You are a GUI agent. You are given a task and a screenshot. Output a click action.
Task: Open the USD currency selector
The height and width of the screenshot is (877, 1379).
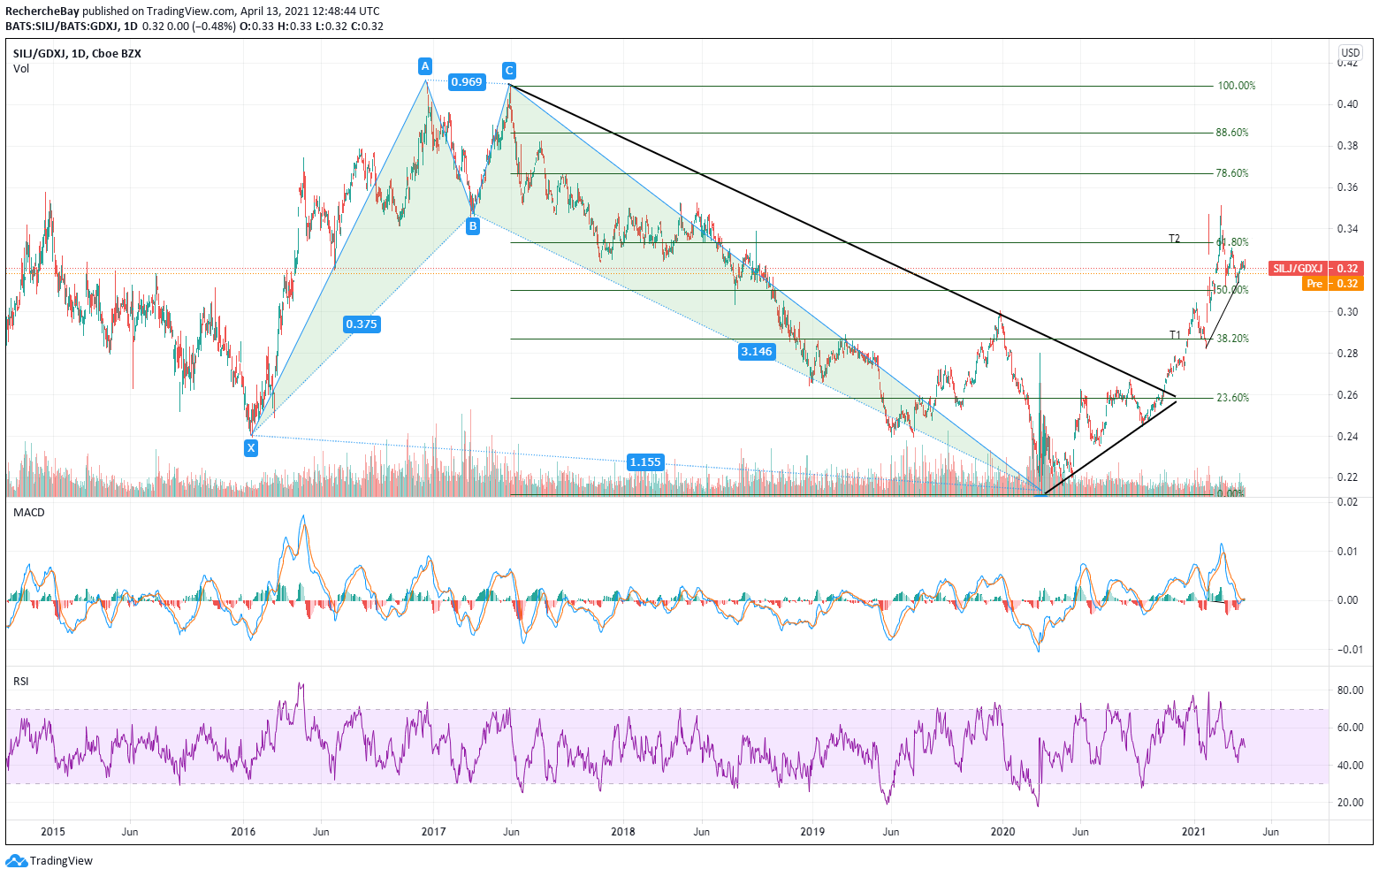(1350, 53)
